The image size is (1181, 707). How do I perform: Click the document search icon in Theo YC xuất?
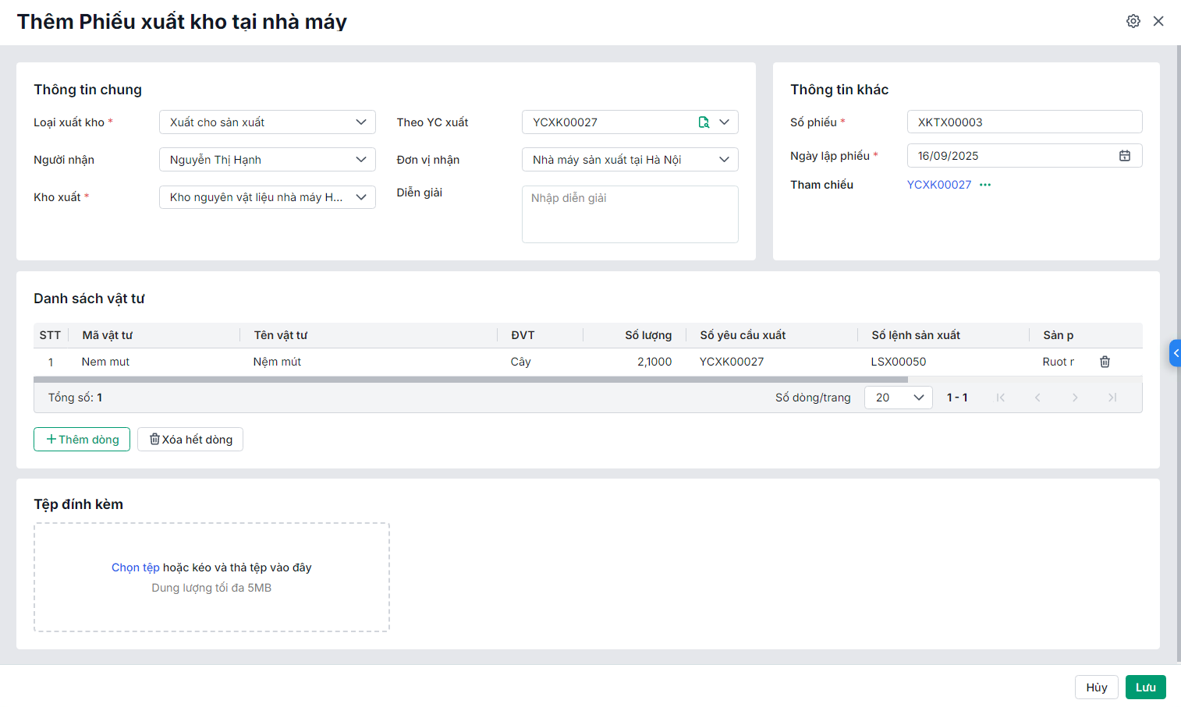pos(704,122)
